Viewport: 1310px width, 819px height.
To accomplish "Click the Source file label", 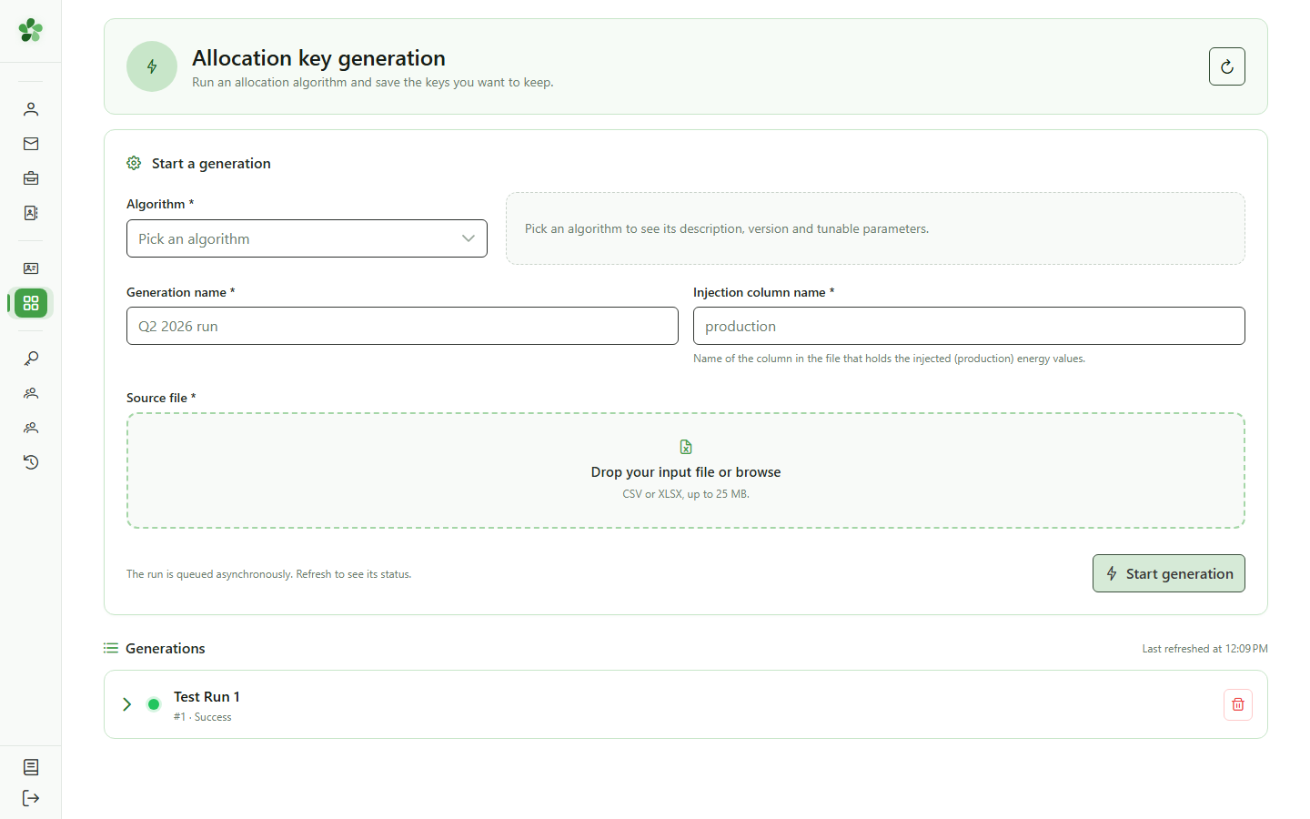I will 161,398.
